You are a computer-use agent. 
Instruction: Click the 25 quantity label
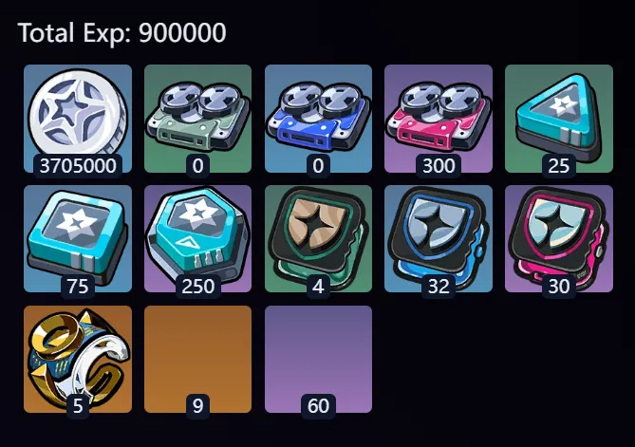pyautogui.click(x=559, y=165)
